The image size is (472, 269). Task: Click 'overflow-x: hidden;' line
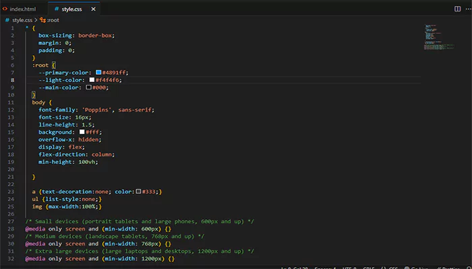pyautogui.click(x=70, y=140)
